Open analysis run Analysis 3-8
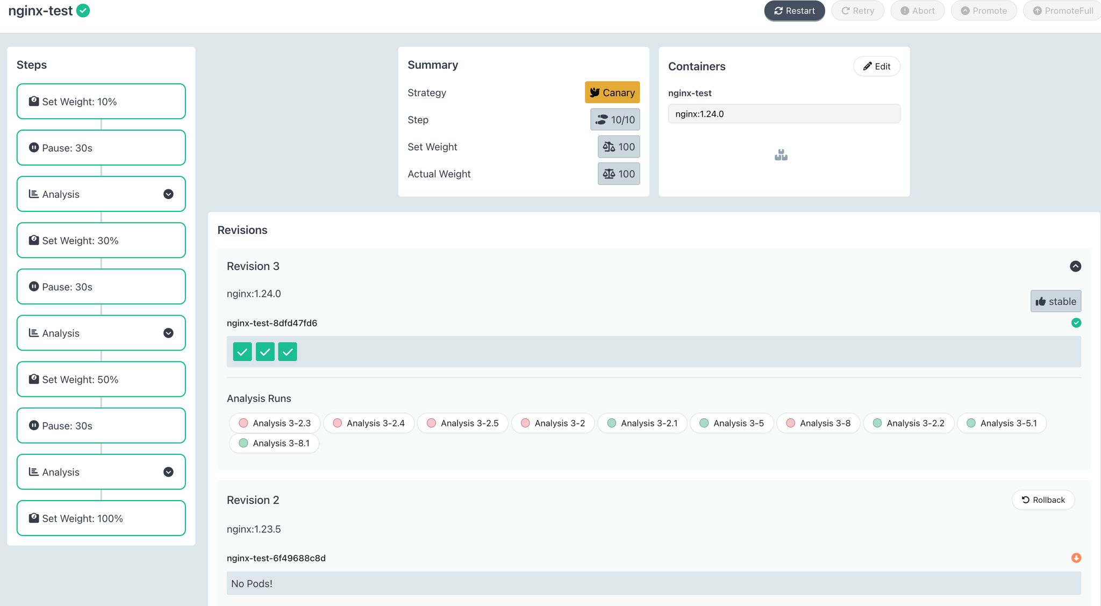 tap(818, 423)
